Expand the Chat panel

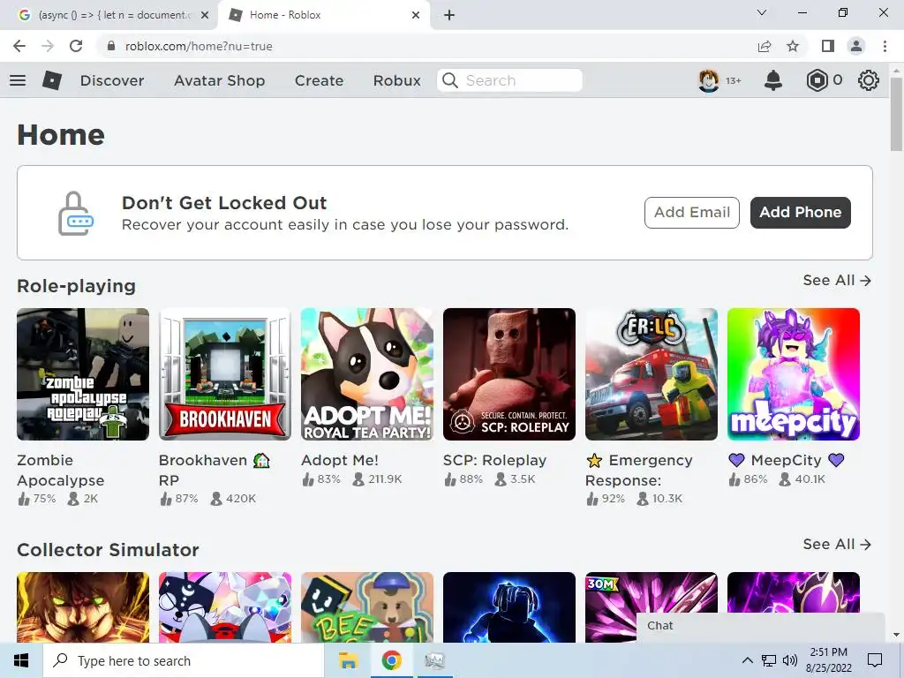(760, 626)
